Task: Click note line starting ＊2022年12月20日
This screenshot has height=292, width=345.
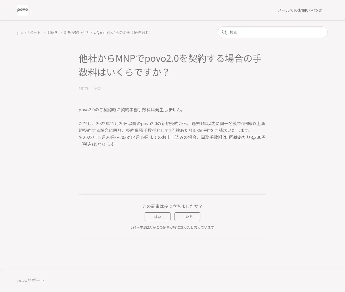Action: (172, 141)
